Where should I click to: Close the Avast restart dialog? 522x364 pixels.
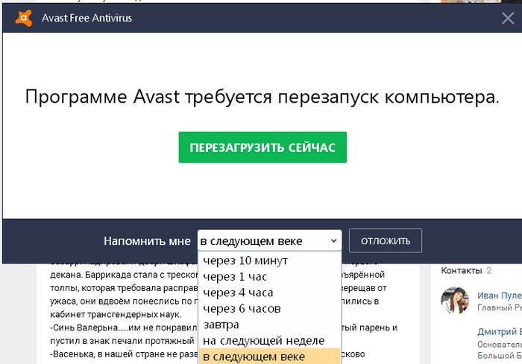(507, 19)
